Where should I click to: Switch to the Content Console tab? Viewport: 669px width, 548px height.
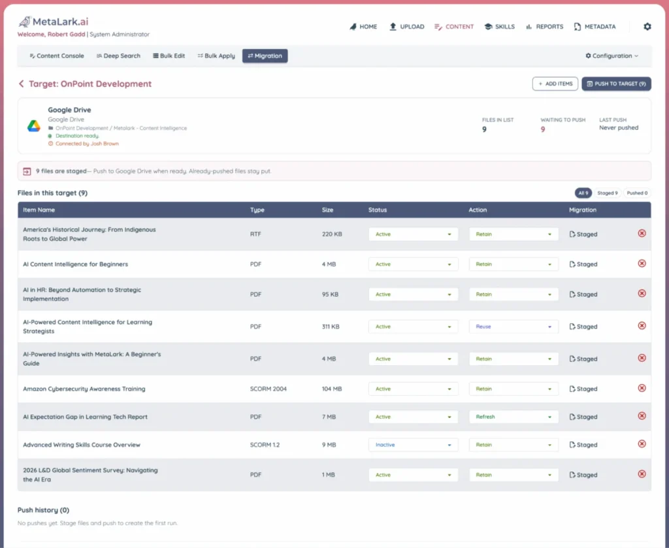57,56
